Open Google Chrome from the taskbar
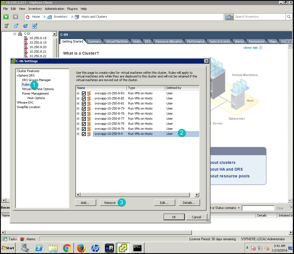This screenshot has height=254, width=294. pyautogui.click(x=67, y=248)
